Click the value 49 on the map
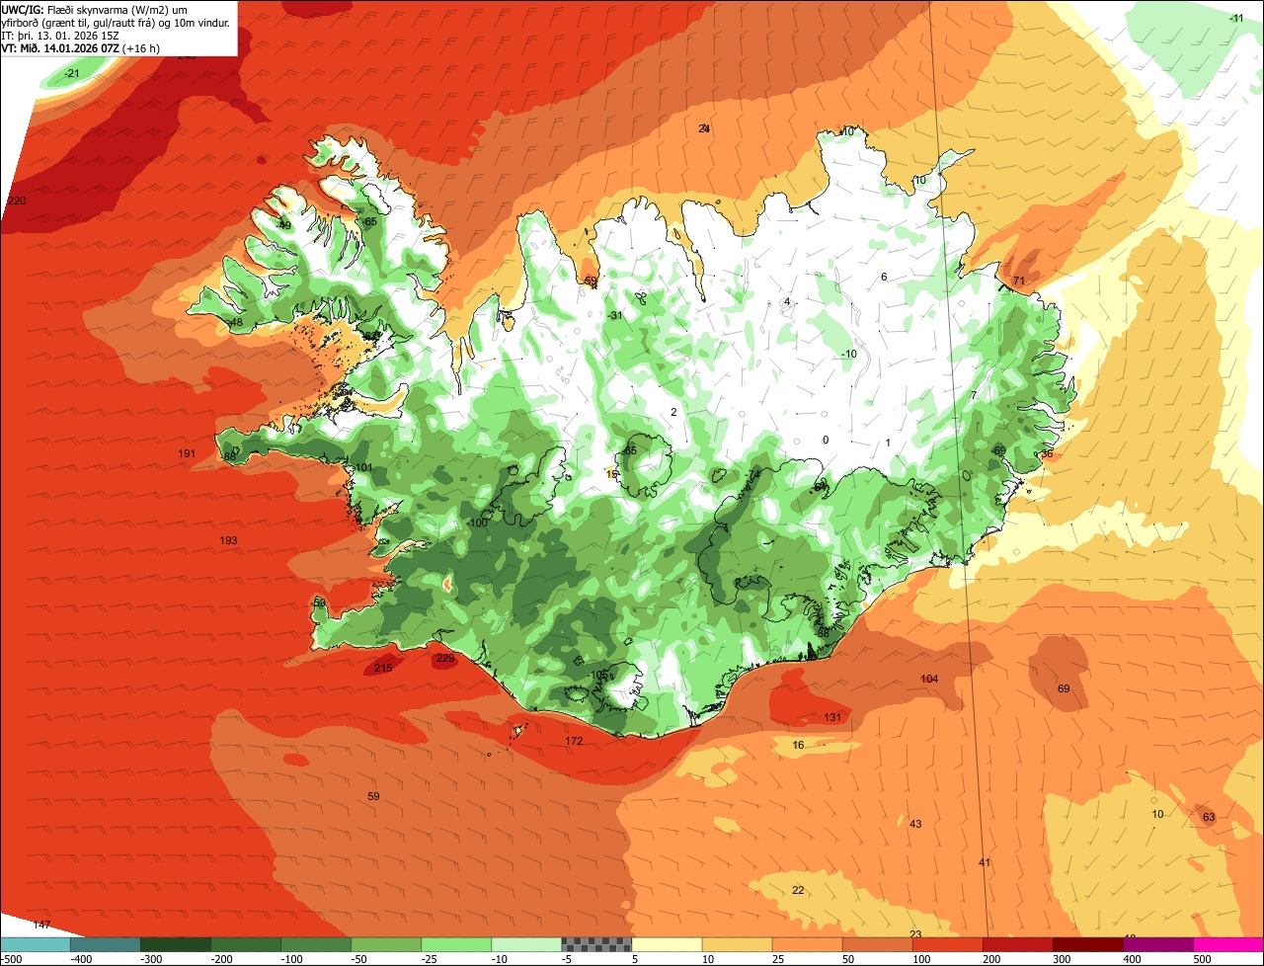 point(285,226)
